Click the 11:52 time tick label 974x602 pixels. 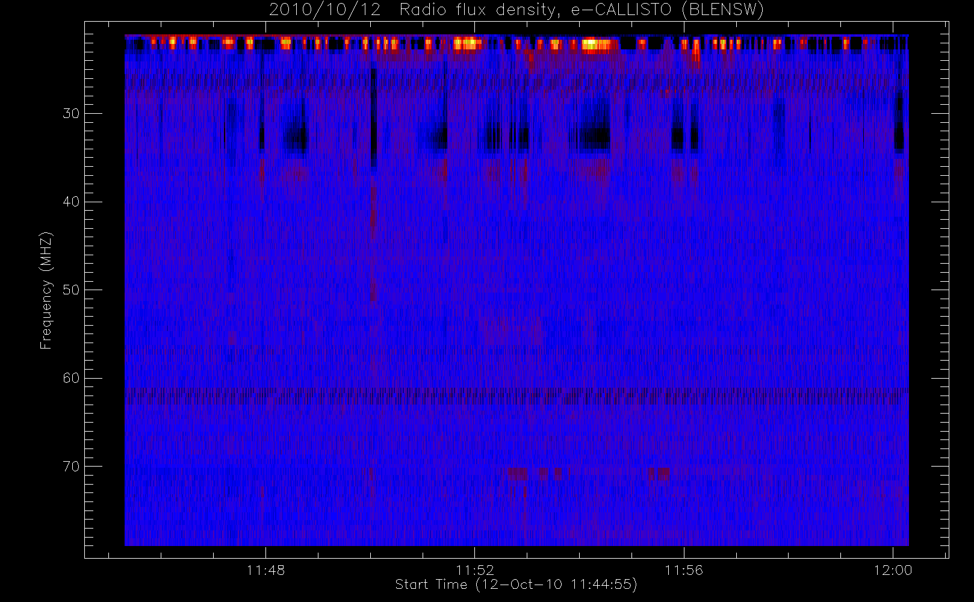(x=475, y=570)
